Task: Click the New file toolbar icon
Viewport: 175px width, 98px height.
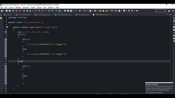Action: 2,11
